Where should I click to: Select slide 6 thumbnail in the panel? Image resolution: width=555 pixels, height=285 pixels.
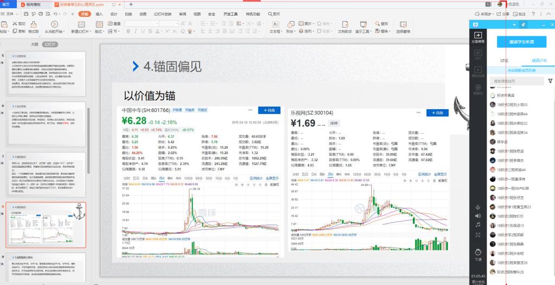46,124
